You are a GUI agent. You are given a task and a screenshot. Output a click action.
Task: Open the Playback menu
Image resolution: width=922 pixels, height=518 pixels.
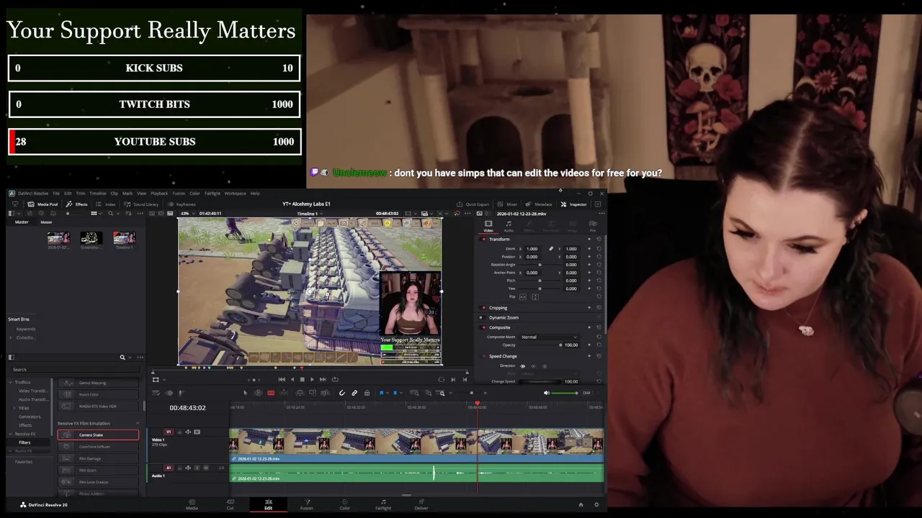159,194
